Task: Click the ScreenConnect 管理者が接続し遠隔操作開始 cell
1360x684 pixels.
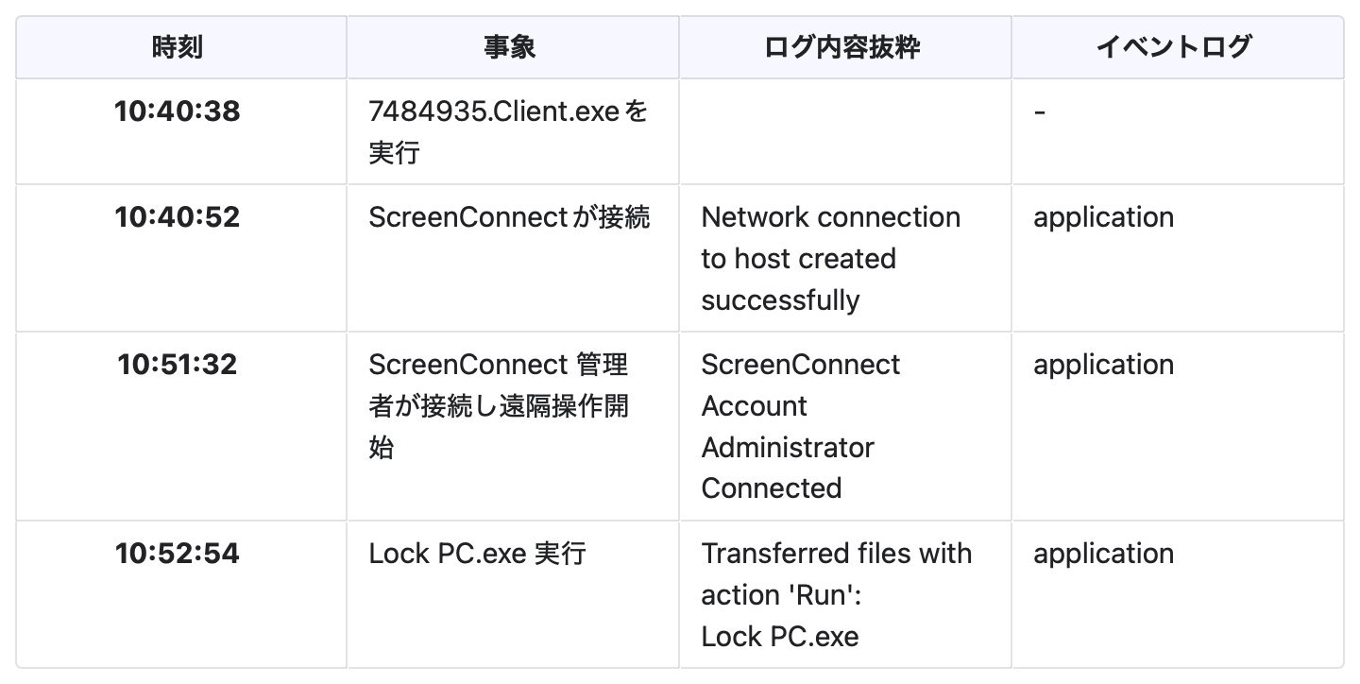Action: pos(499,406)
